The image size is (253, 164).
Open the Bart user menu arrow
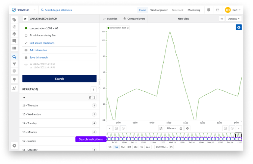click(x=240, y=10)
